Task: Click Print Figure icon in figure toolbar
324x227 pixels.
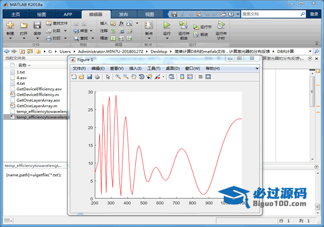Action: coord(97,77)
